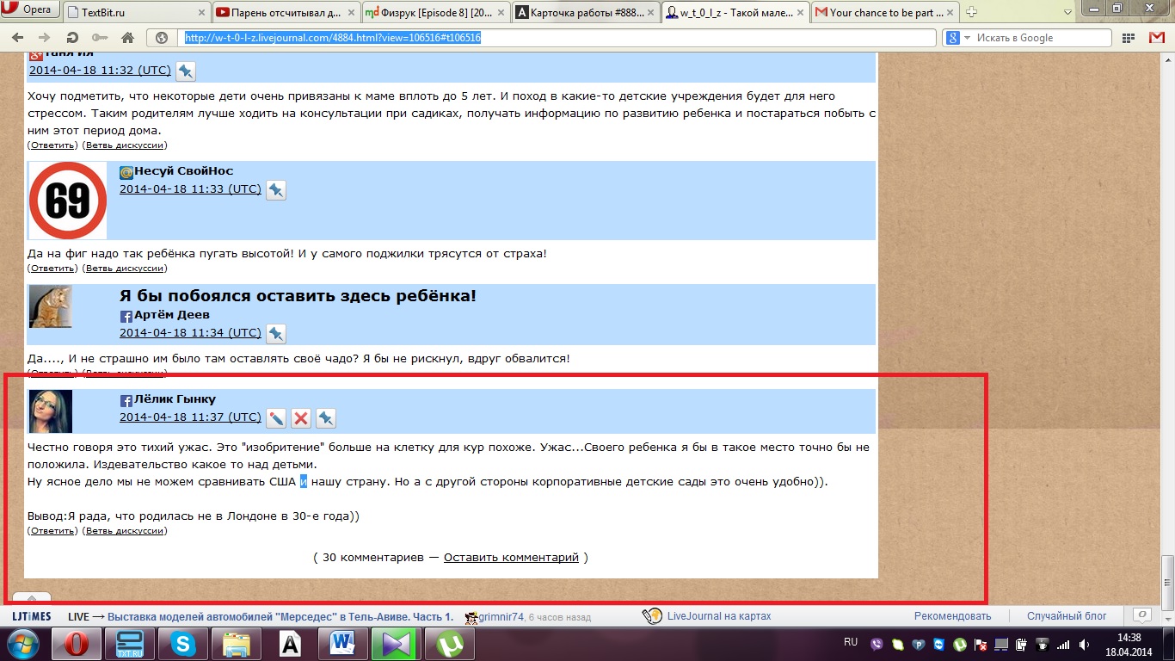The width and height of the screenshot is (1175, 661).
Task: Open a new tab with plus button
Action: 972,12
